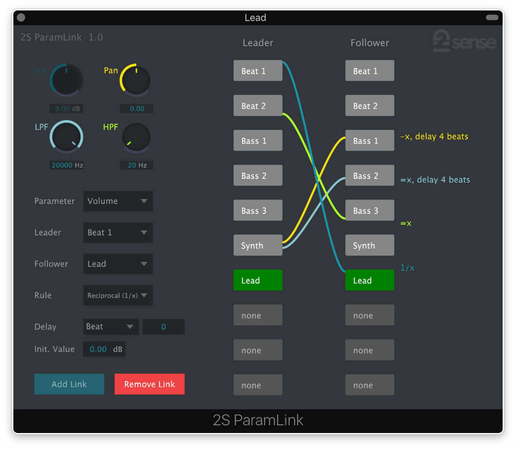
Task: Click the 20000 Hz LPF value field
Action: click(66, 165)
